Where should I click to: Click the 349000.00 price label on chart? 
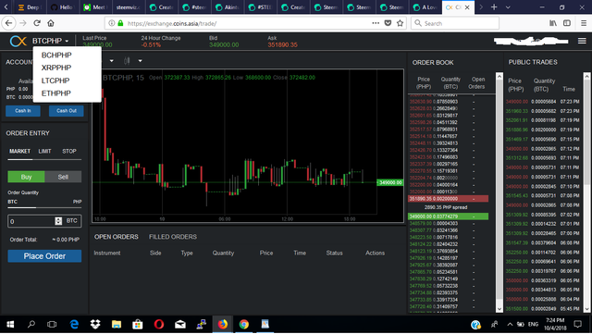pos(390,182)
